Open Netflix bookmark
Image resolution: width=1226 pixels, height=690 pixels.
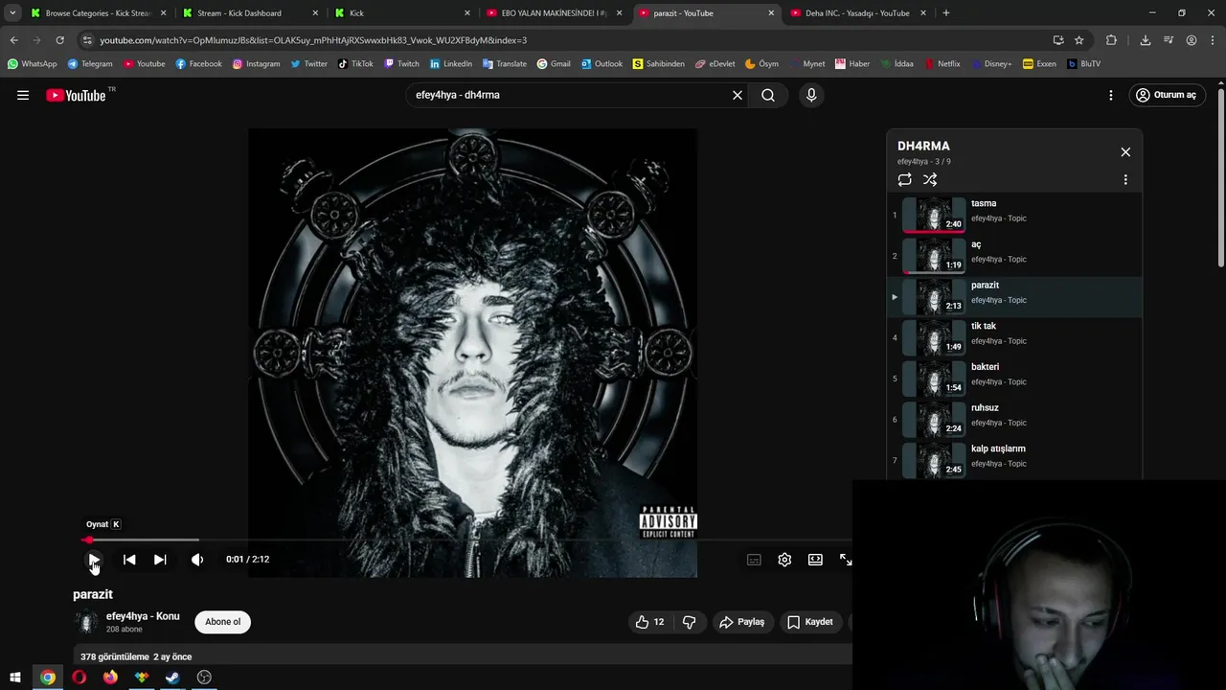942,64
